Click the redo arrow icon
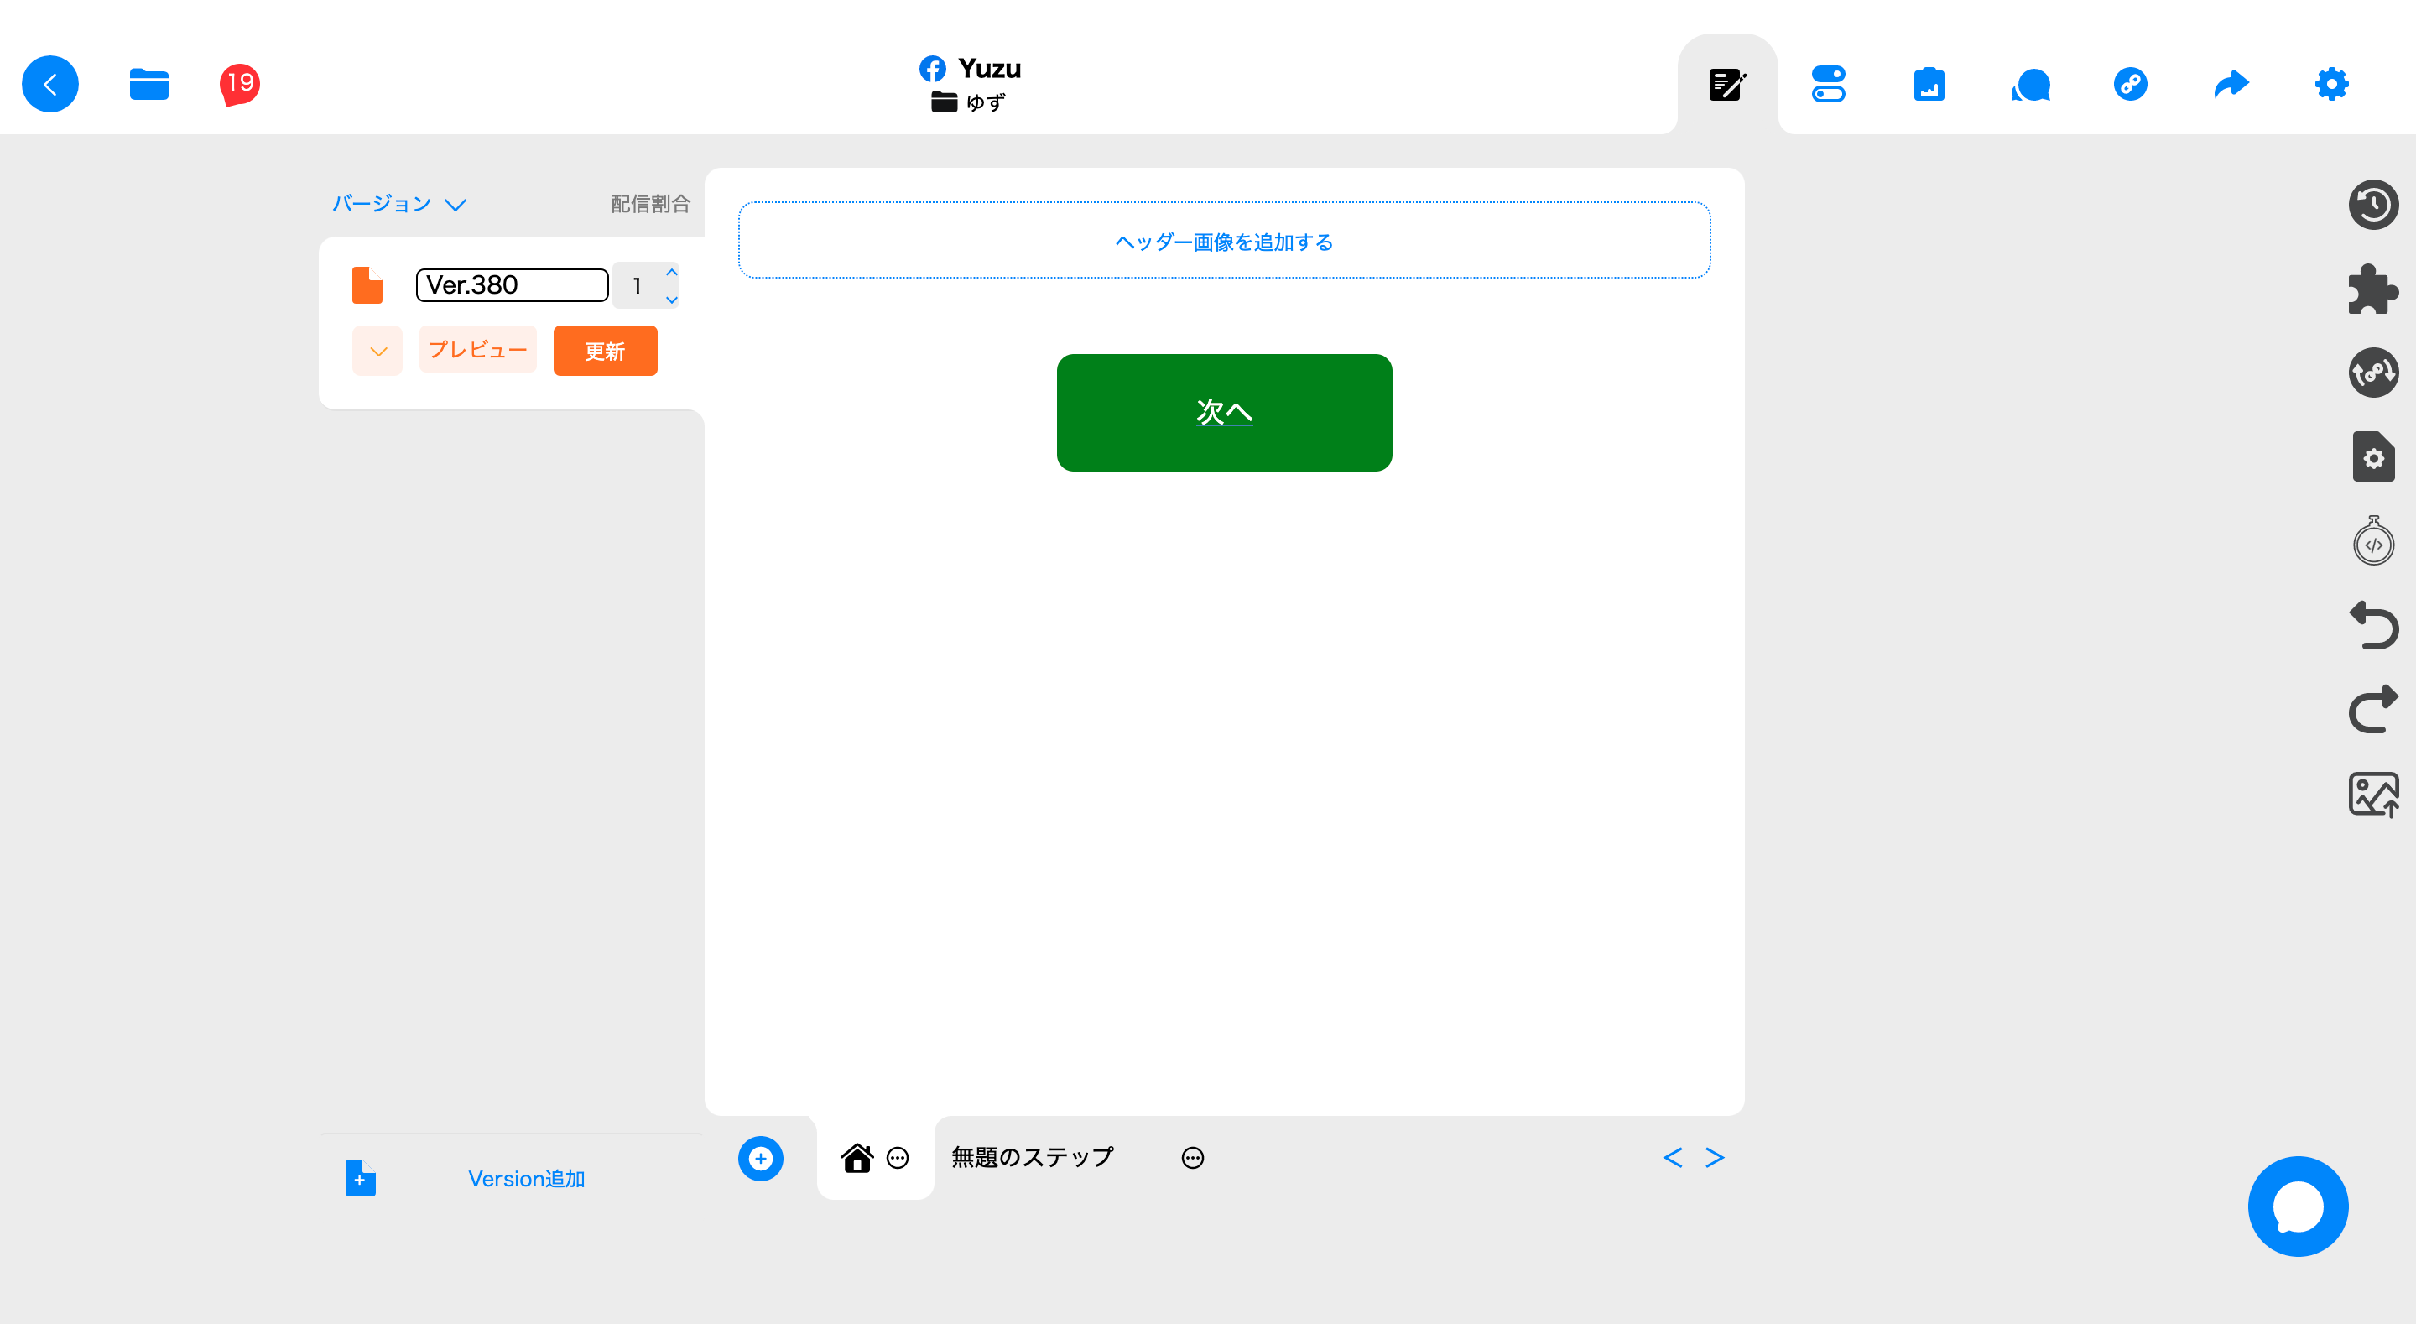Viewport: 2416px width, 1324px height. point(2373,709)
